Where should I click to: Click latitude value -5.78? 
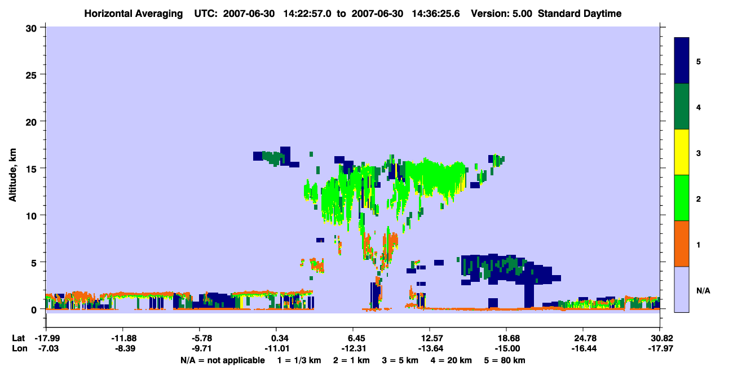pos(201,338)
